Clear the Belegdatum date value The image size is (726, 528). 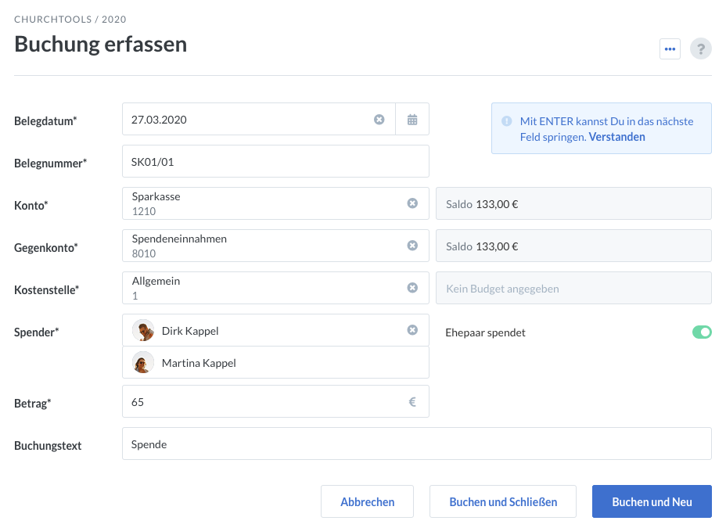coord(379,120)
